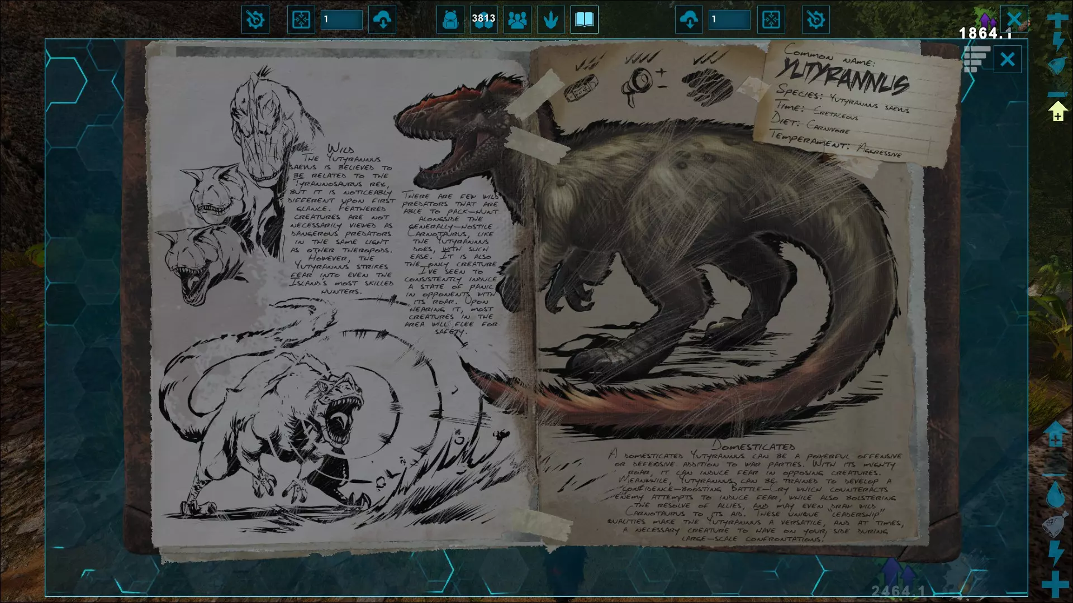Click the left cloud download icon

click(x=383, y=20)
